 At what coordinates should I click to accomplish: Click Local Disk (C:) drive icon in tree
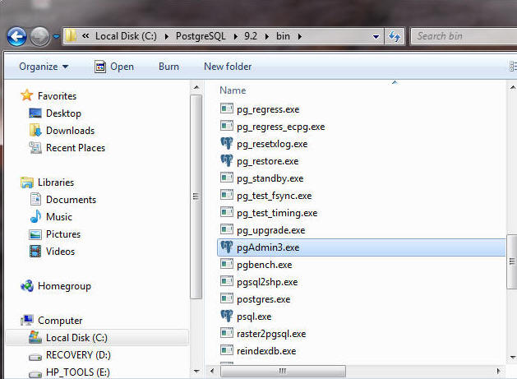pos(35,337)
